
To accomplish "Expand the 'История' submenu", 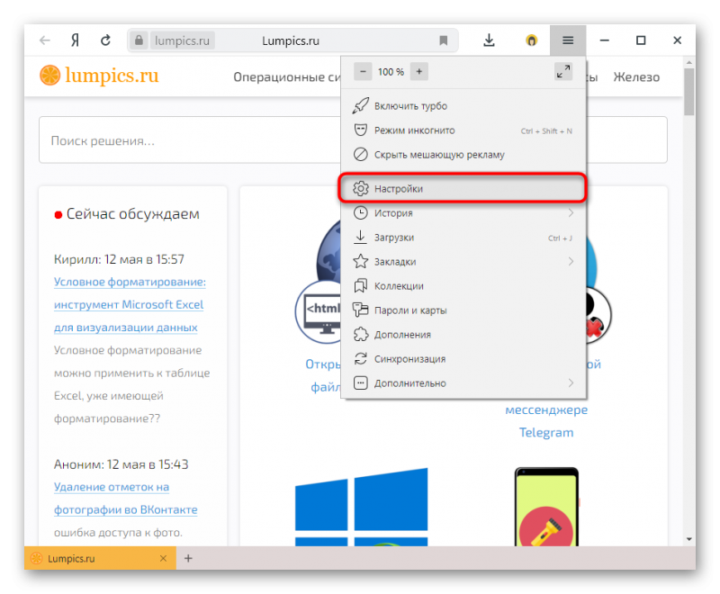I will [463, 213].
